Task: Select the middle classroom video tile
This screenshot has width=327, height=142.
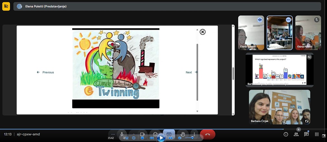Action: click(280, 33)
